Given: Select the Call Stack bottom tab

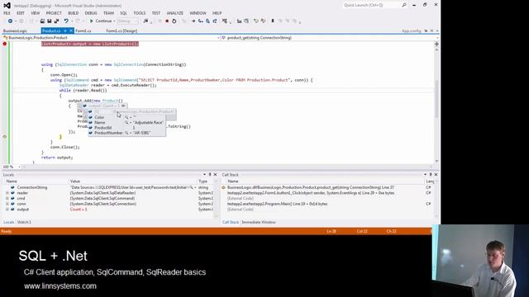Looking at the screenshot, I should click(x=231, y=222).
